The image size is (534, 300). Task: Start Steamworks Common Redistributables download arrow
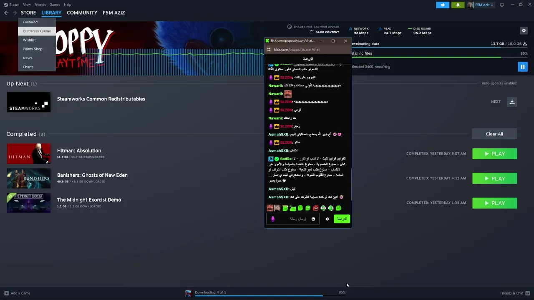pos(512,102)
